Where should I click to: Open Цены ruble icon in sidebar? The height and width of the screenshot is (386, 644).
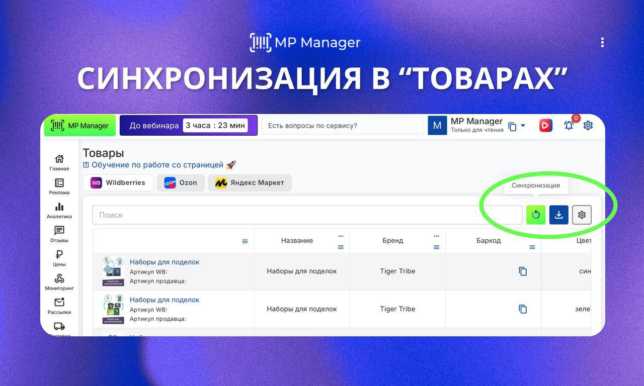pyautogui.click(x=59, y=258)
